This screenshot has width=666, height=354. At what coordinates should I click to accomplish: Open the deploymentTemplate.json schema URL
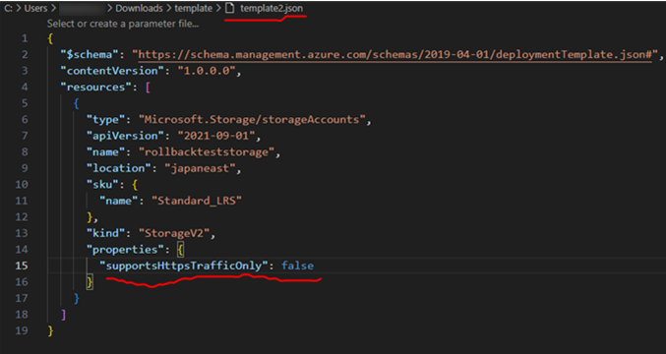[x=394, y=54]
